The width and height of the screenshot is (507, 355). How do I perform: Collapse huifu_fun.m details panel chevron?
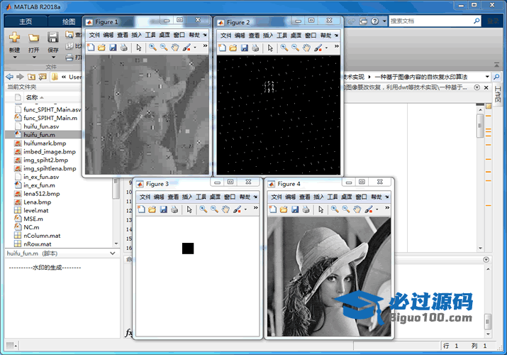[x=113, y=253]
